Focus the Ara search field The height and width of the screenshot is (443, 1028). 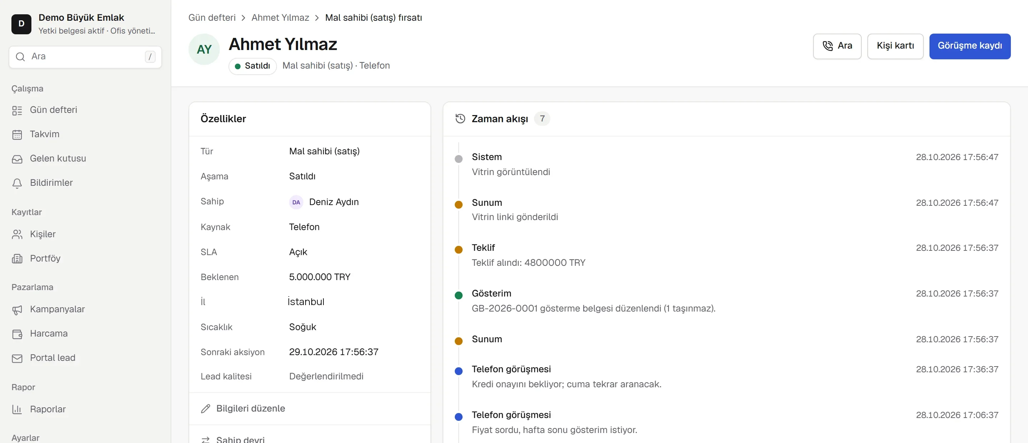click(85, 57)
